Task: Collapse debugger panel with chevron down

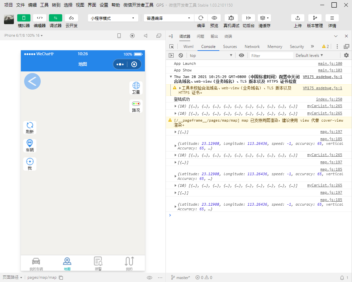Action: click(335, 36)
